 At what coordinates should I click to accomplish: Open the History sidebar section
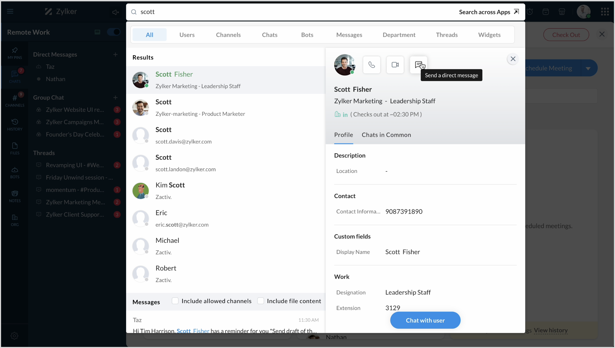15,125
